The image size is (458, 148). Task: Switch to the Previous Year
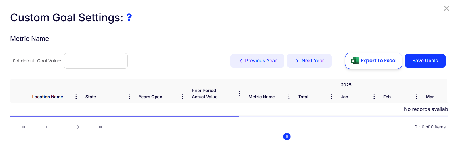pyautogui.click(x=257, y=61)
